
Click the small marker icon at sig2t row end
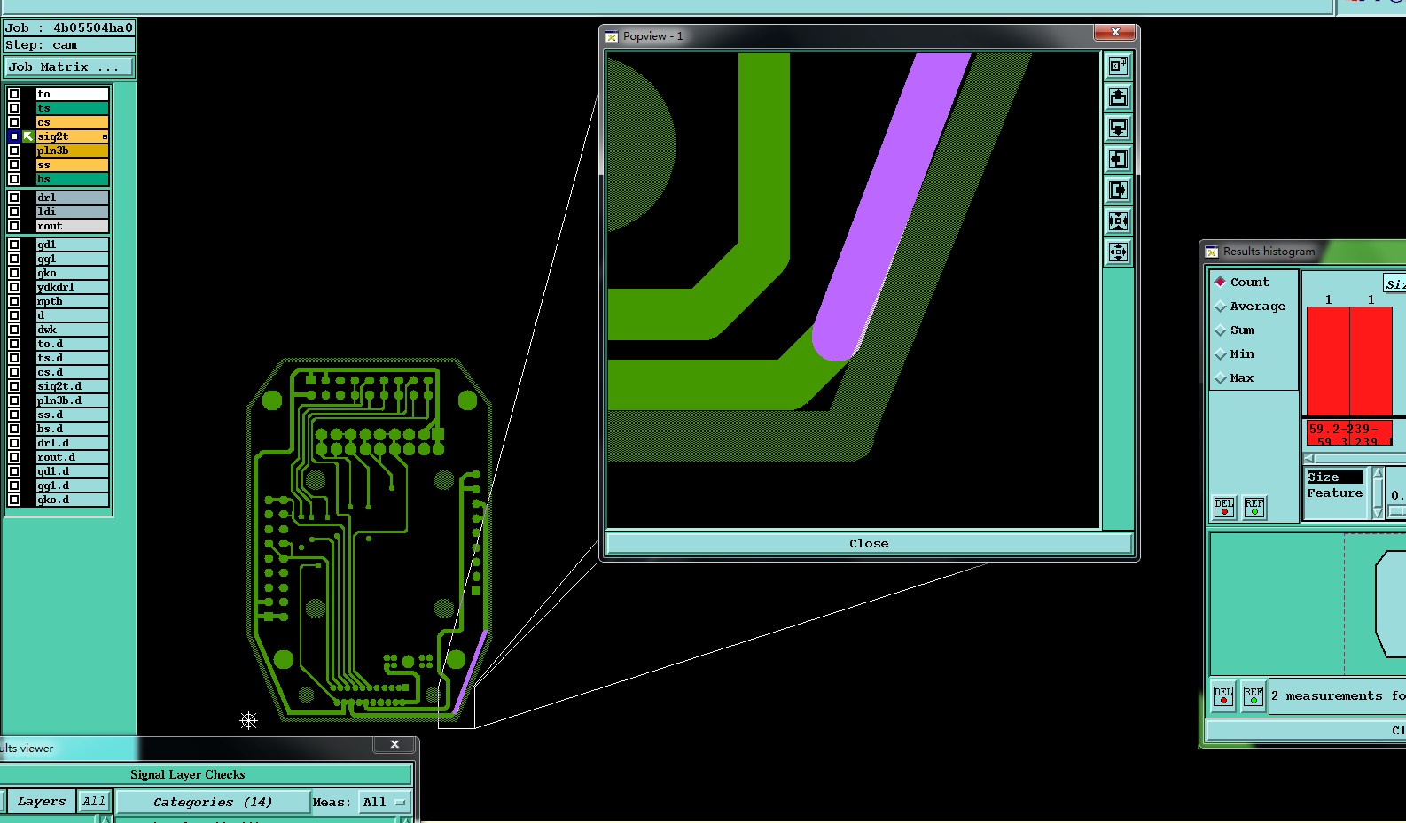pos(105,136)
